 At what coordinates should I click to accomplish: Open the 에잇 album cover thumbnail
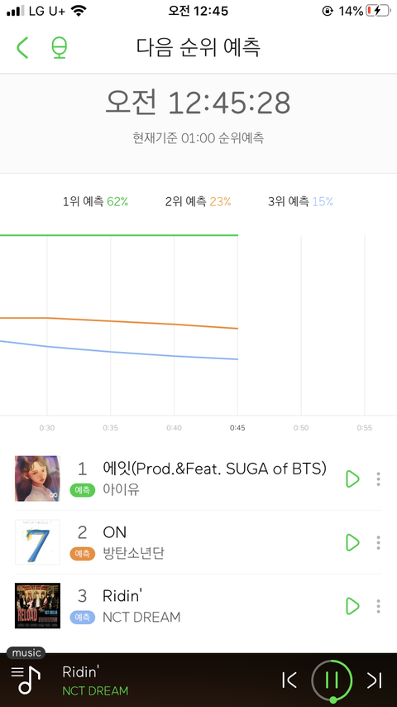37,479
